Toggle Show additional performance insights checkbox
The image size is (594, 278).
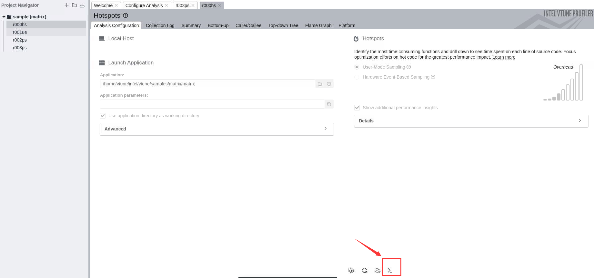(357, 108)
